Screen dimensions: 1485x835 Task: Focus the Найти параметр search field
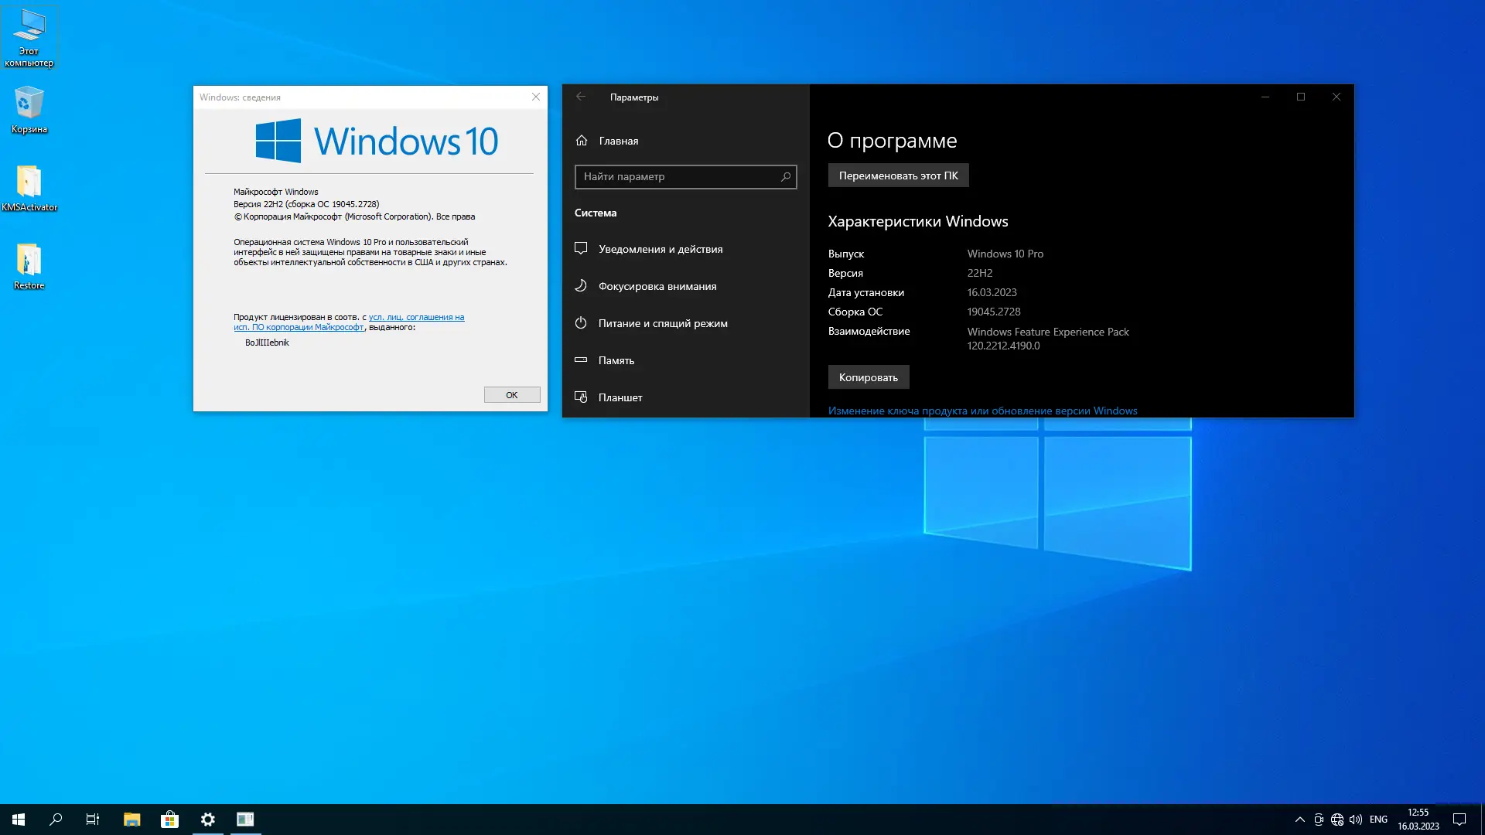click(x=677, y=177)
